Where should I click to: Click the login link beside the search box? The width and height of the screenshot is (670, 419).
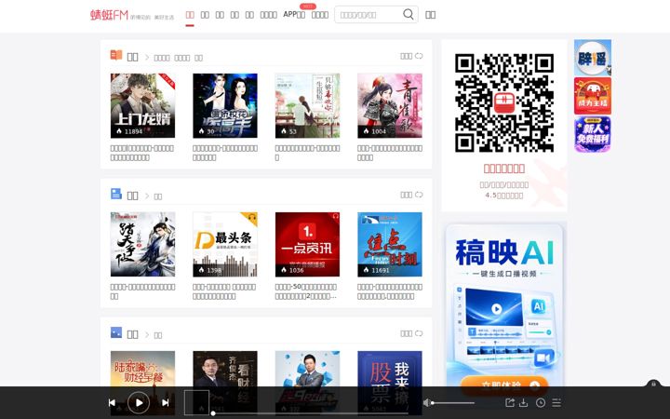430,15
